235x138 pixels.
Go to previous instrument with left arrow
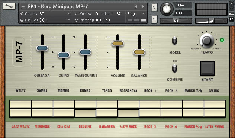136,7
